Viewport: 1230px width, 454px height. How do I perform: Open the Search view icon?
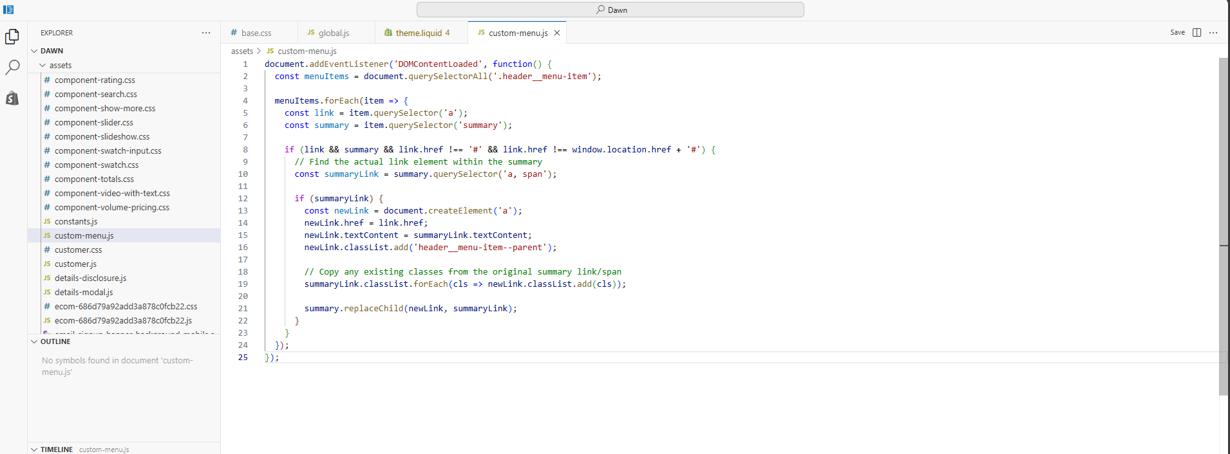pyautogui.click(x=12, y=68)
